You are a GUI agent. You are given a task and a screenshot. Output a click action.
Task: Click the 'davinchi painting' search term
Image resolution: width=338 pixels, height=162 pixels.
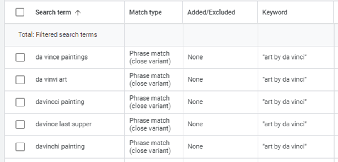click(59, 147)
